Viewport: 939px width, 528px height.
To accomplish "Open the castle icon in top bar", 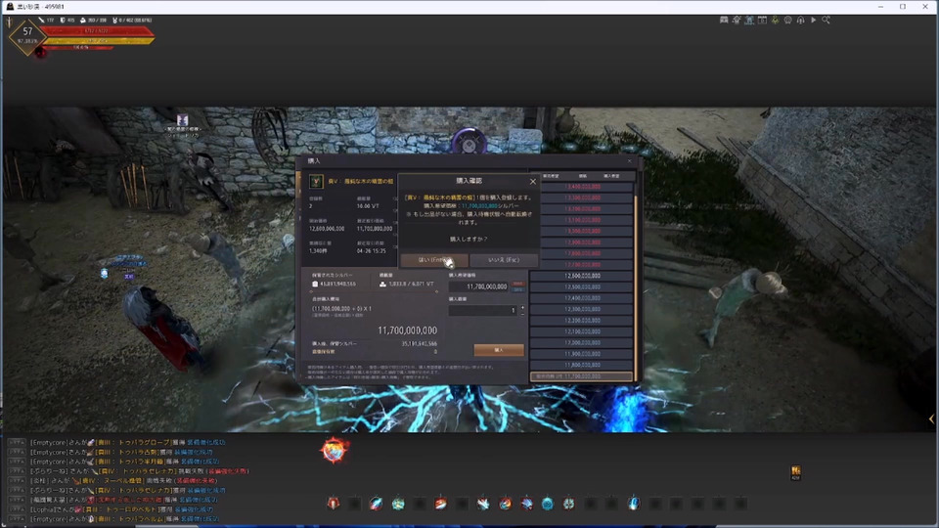I will point(749,20).
